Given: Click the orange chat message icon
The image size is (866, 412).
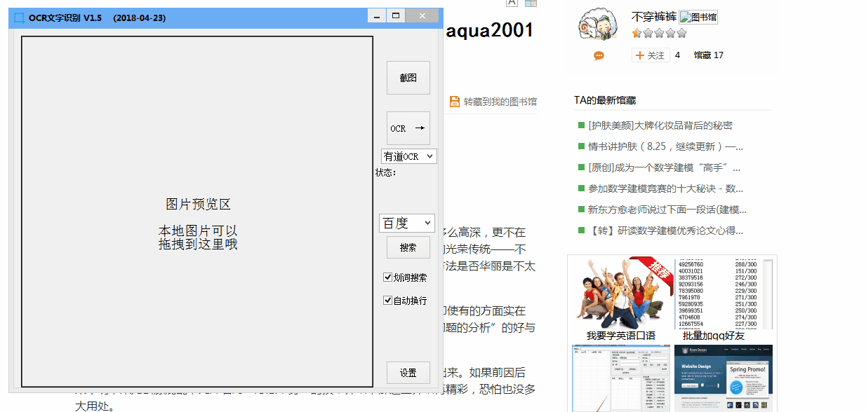Looking at the screenshot, I should pyautogui.click(x=599, y=56).
